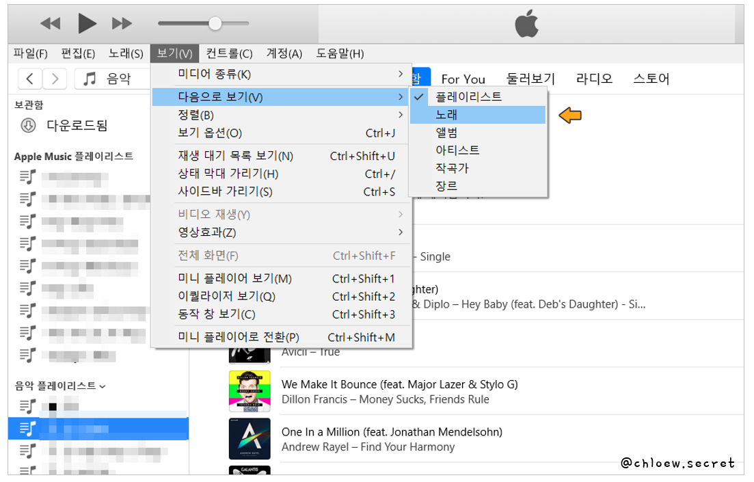Click the Apple logo in the status display
This screenshot has width=754, height=482.
click(527, 23)
